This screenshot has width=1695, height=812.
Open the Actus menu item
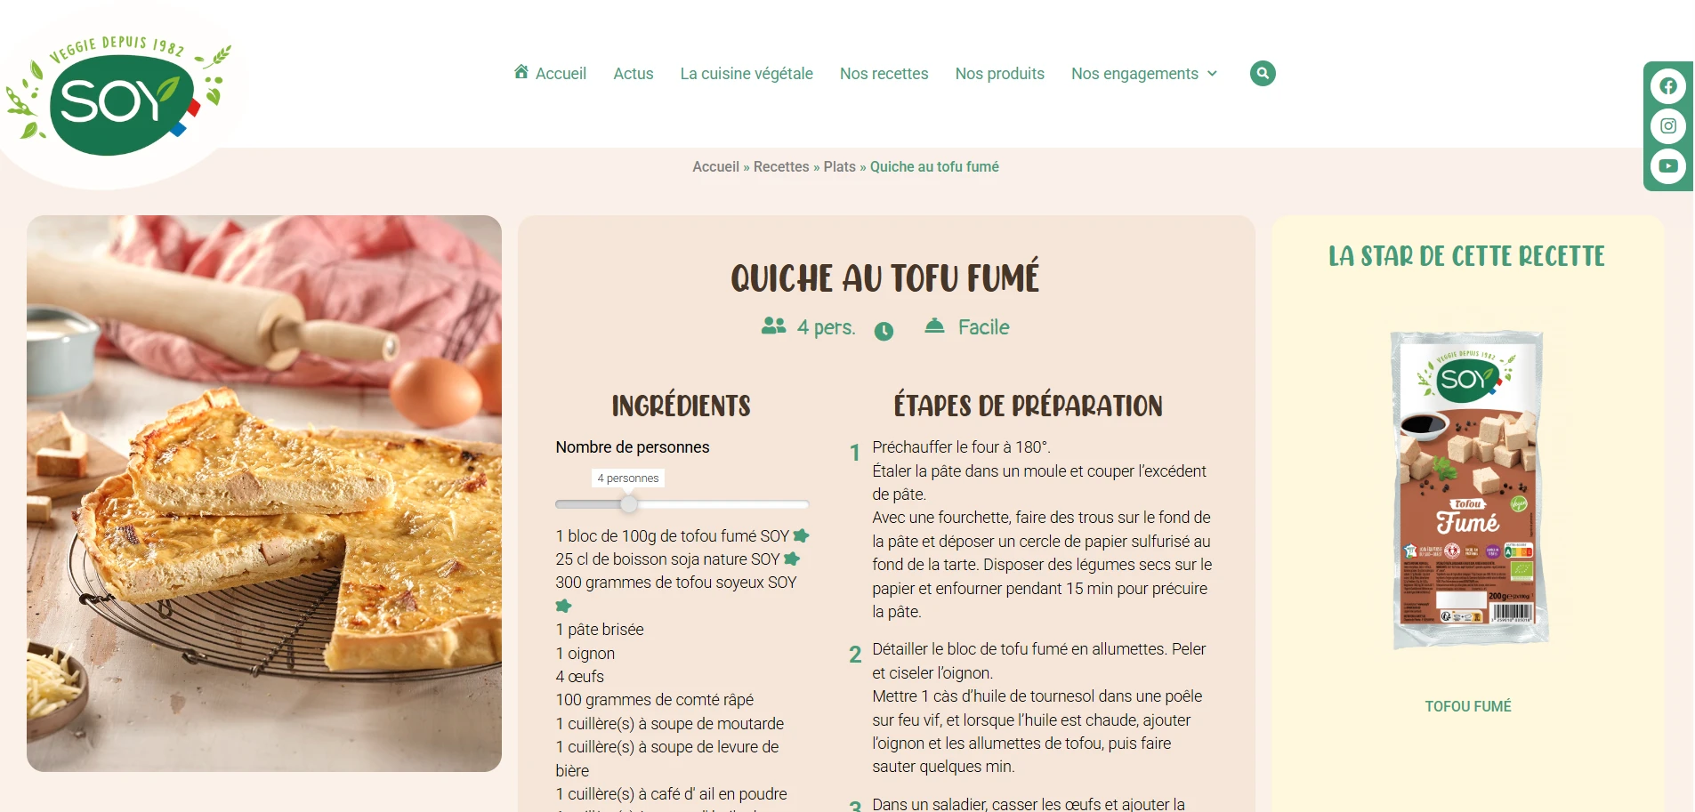coord(634,74)
